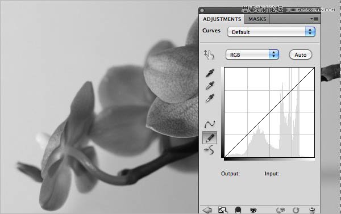Select the pencil draw-curve tool
341x214 pixels.
(209, 137)
